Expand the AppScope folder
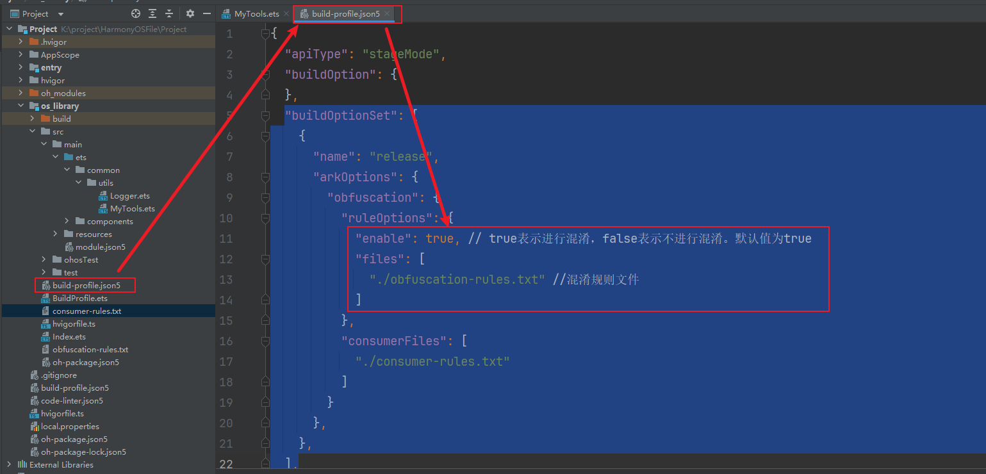The height and width of the screenshot is (474, 986). (21, 54)
